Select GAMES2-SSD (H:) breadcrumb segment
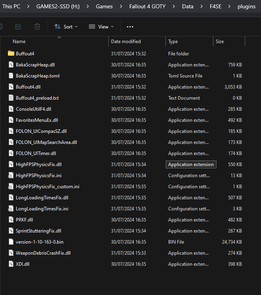This screenshot has width=261, height=295. [58, 6]
